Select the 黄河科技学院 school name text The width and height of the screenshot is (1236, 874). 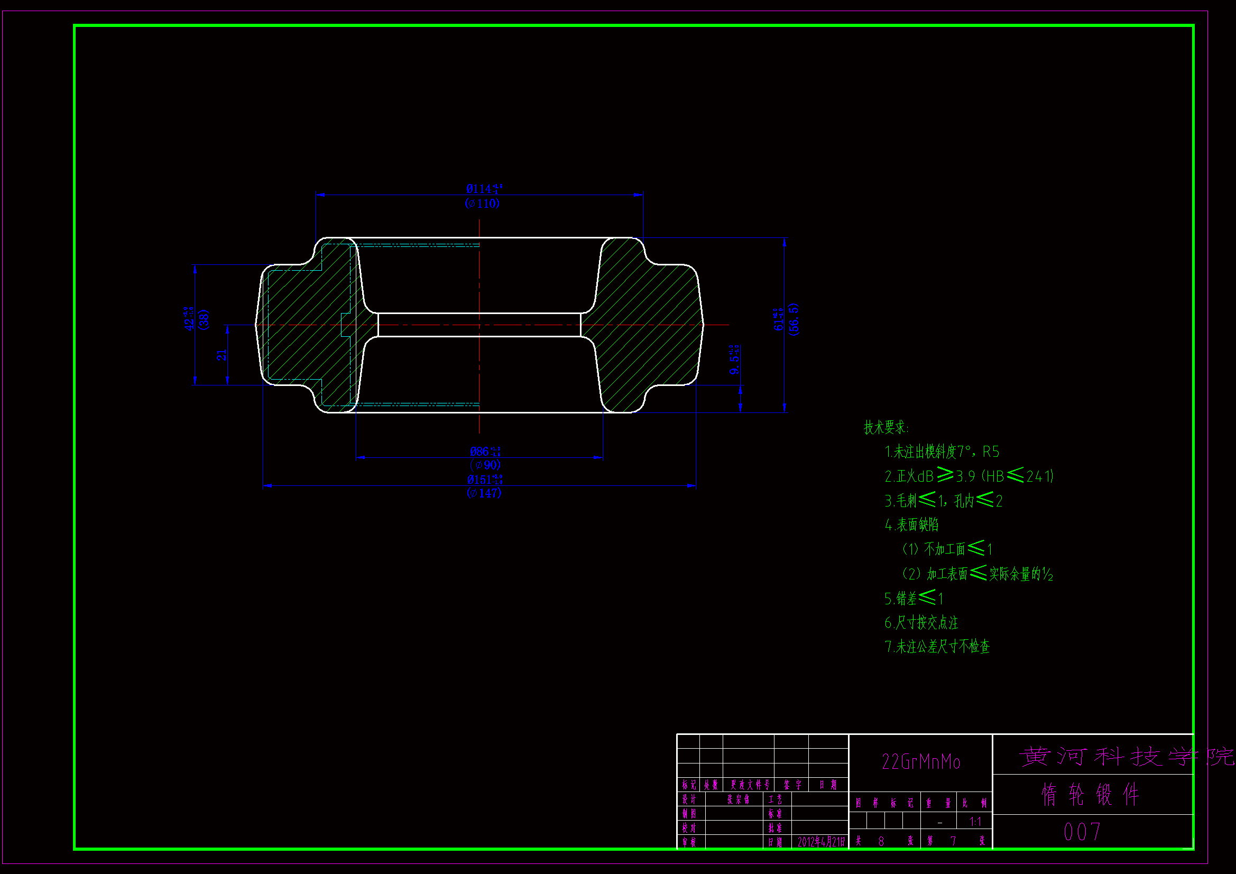pos(1125,757)
